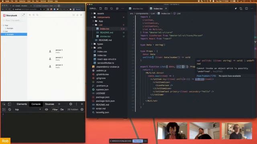Click Storybook zoom in icon
This screenshot has width=257, height=144.
(30, 15)
